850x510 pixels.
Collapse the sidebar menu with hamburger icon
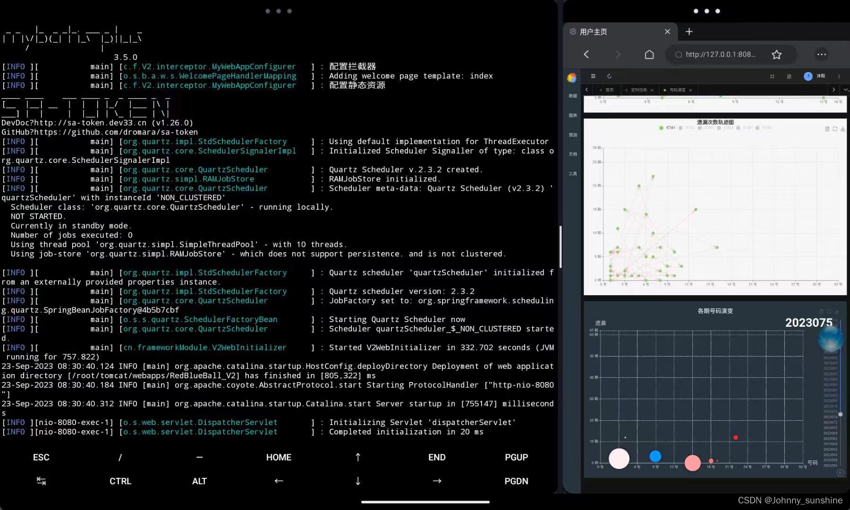(593, 76)
